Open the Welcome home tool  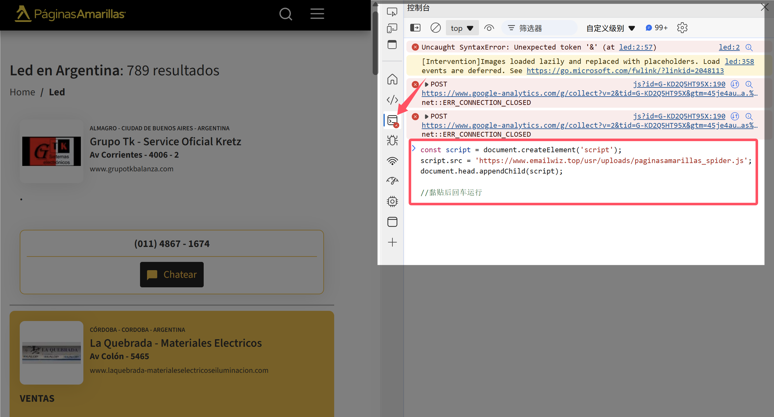coord(392,79)
